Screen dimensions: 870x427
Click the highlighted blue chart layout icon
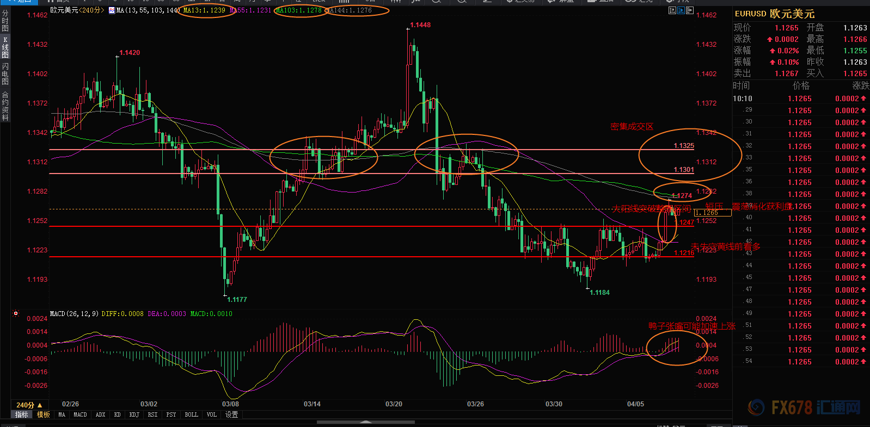681,10
